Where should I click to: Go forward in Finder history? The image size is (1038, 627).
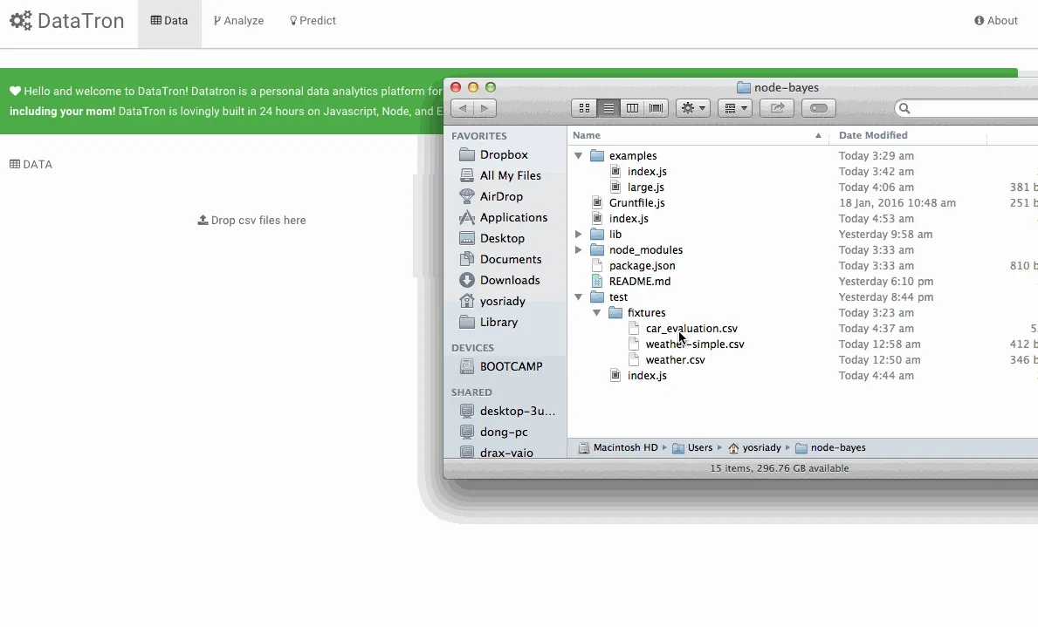pos(485,108)
